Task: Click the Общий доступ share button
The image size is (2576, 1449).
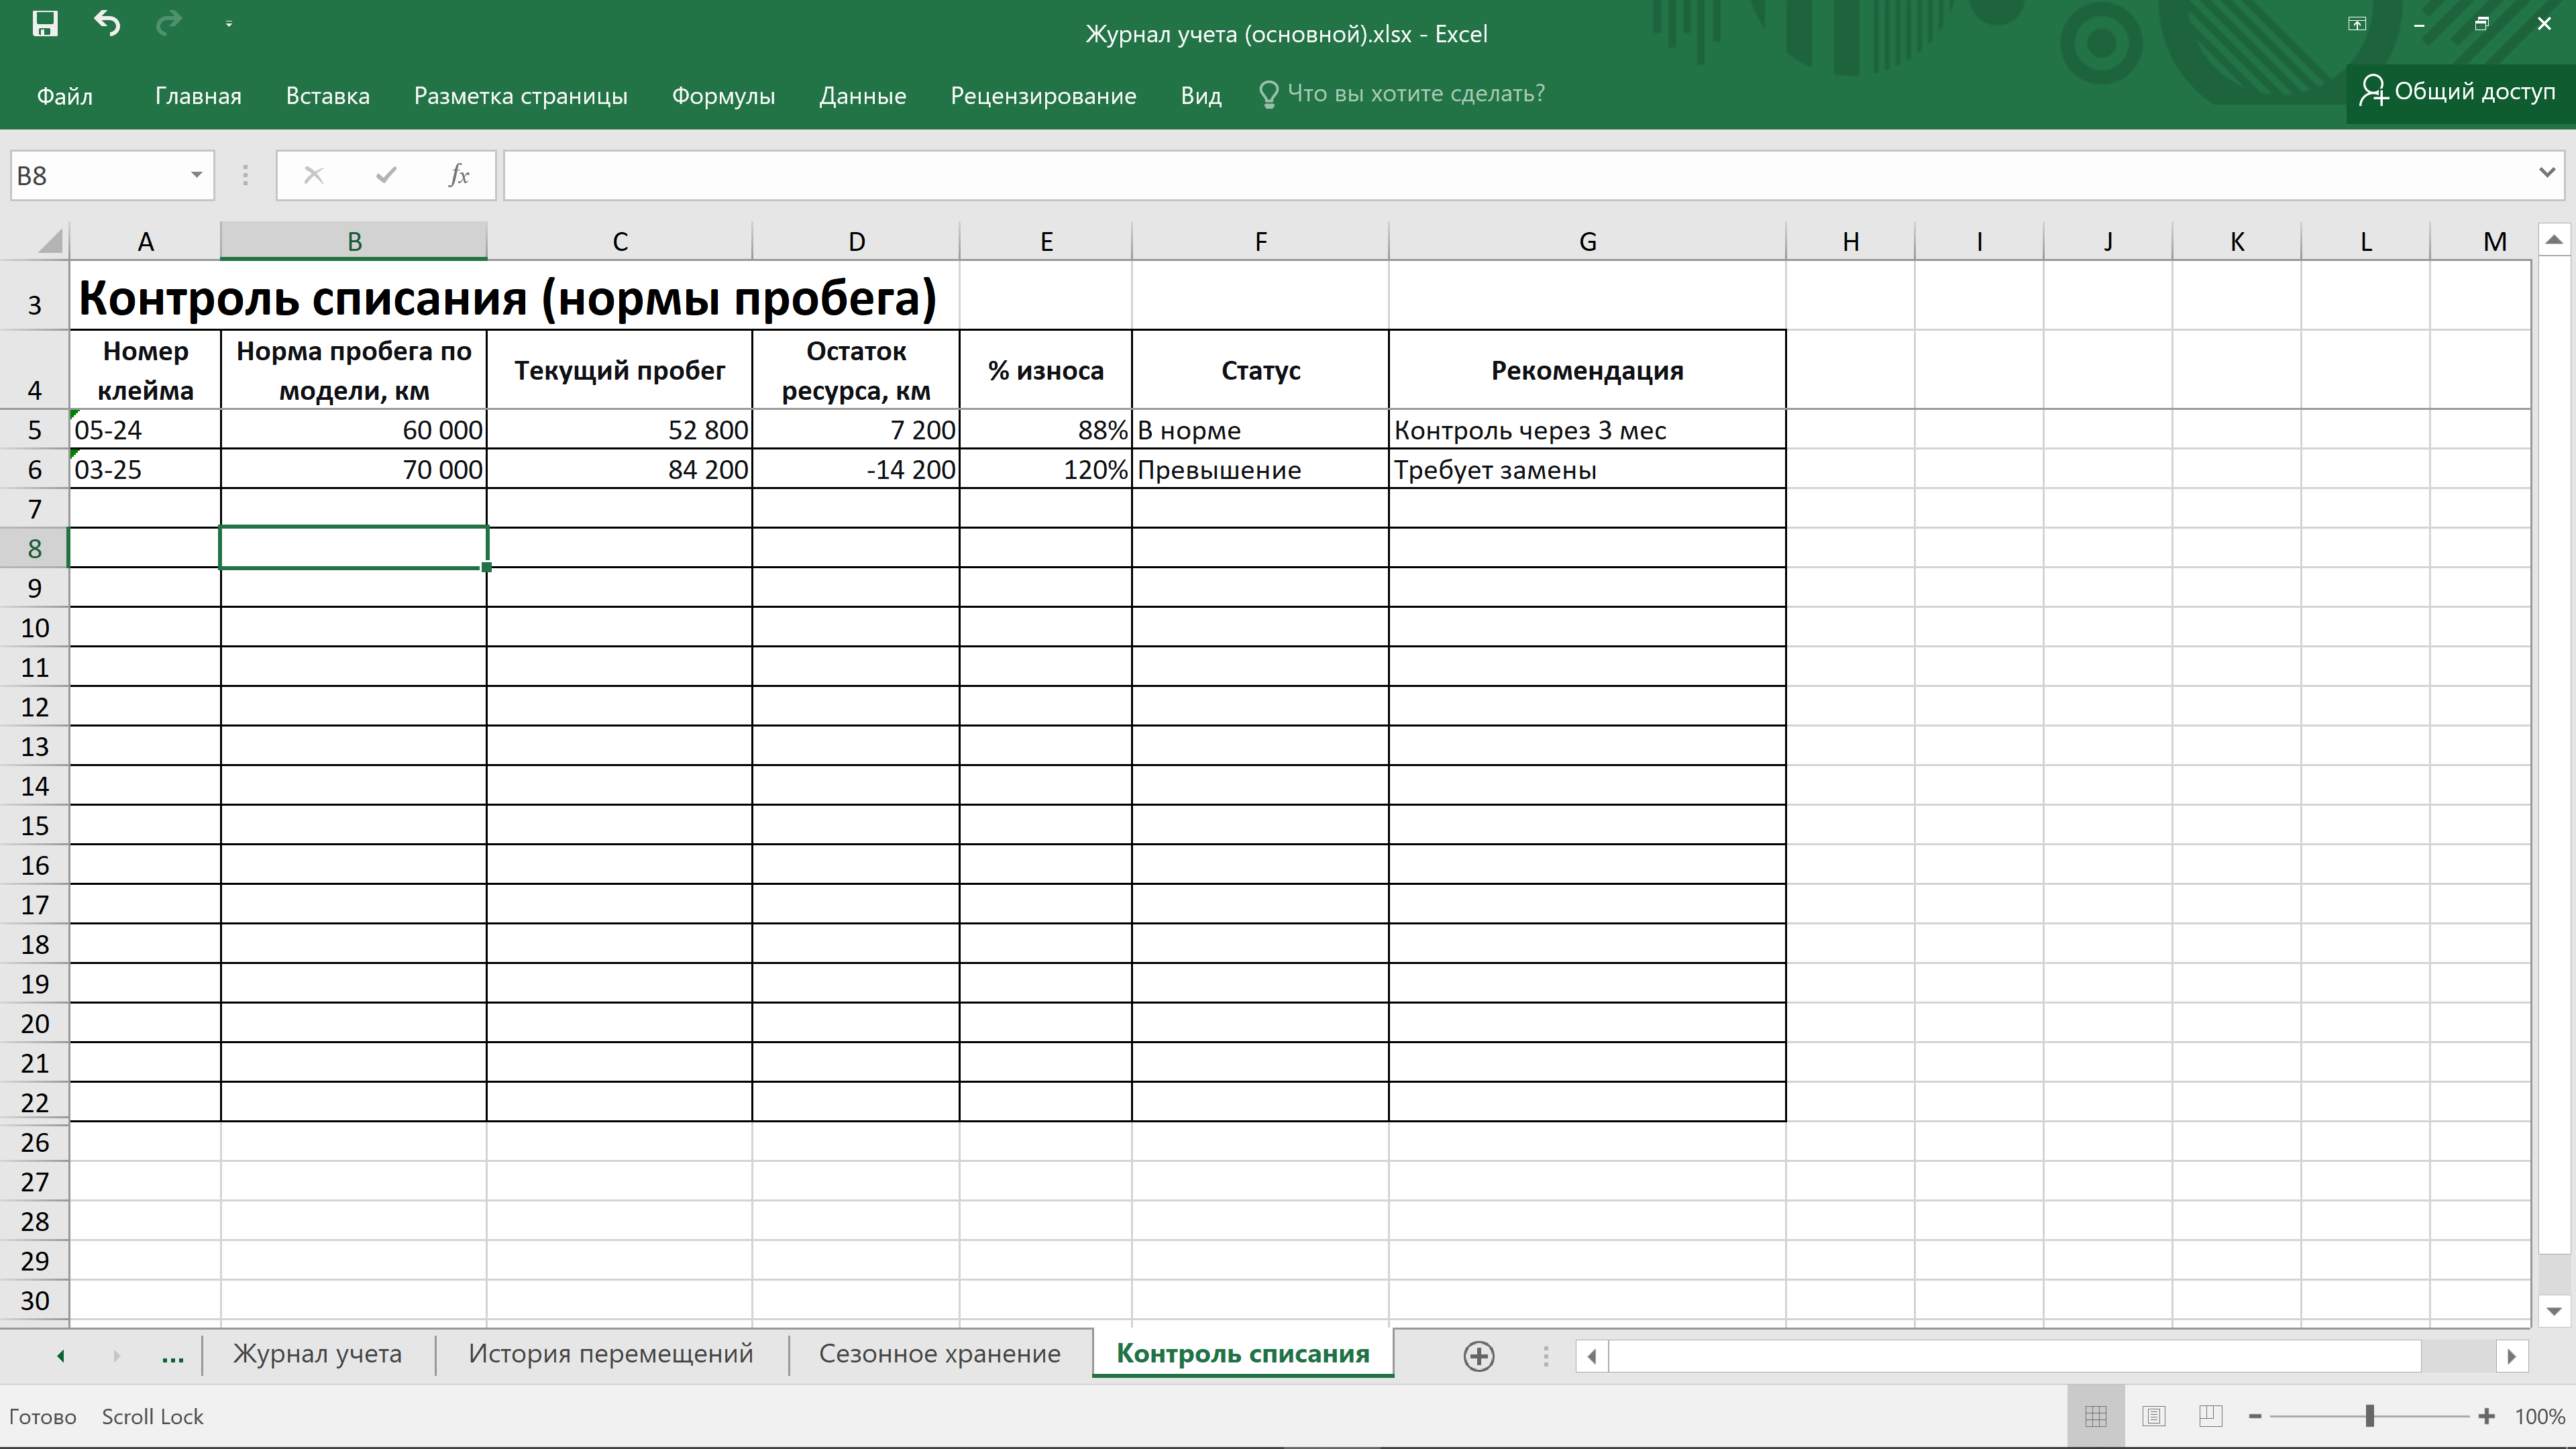Action: pos(2457,92)
